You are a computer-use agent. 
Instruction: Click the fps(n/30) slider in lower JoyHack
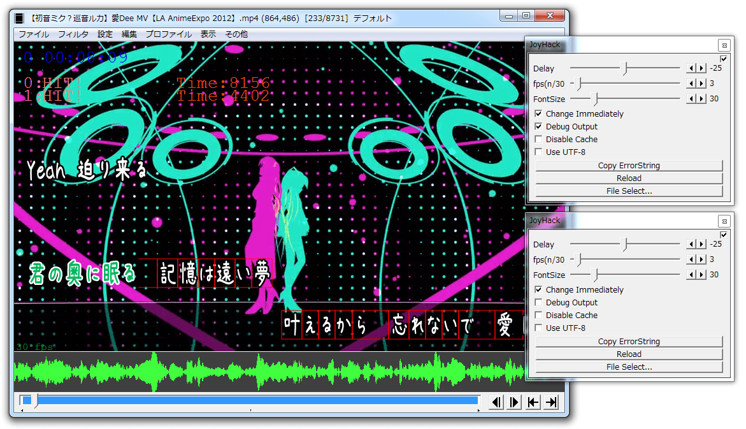625,259
